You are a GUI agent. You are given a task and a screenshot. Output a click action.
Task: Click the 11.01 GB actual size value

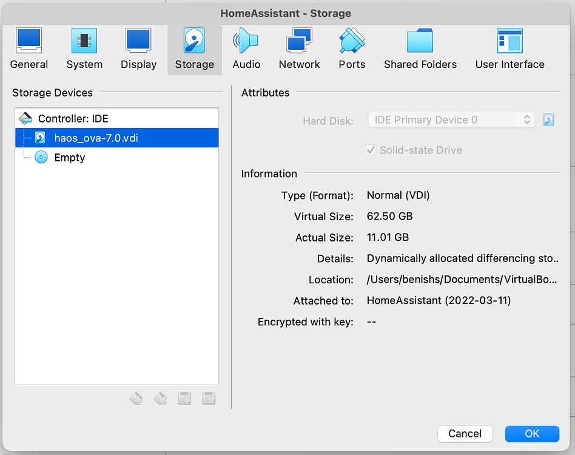pyautogui.click(x=388, y=237)
